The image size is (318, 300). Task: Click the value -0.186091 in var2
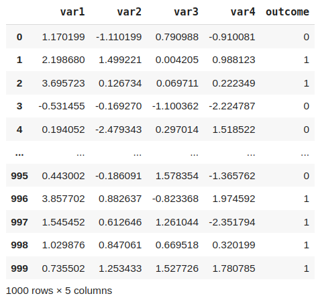pos(119,176)
